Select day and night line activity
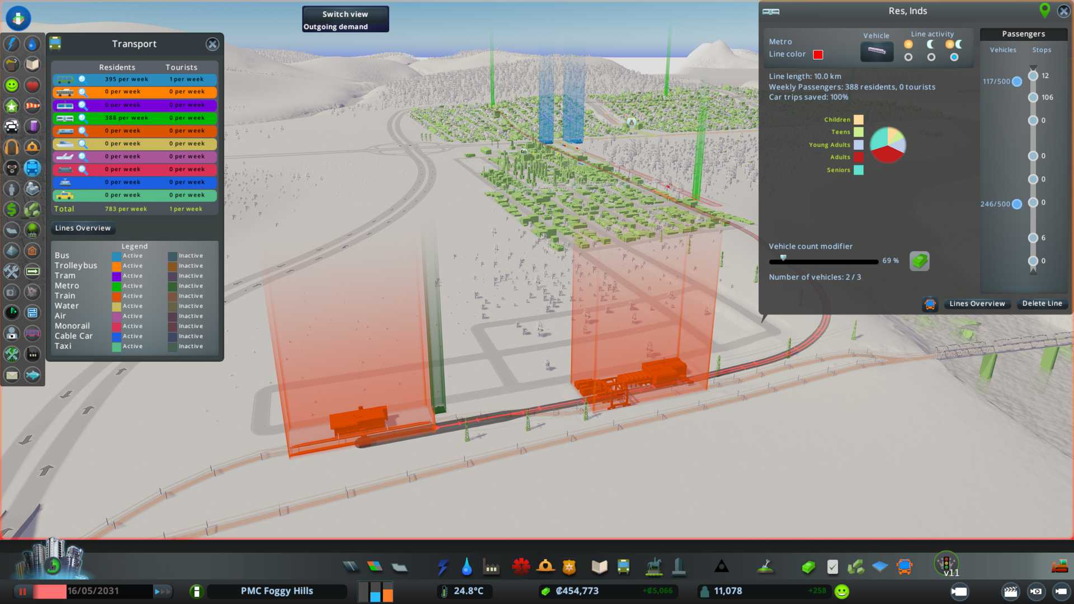The image size is (1074, 604). (x=954, y=57)
